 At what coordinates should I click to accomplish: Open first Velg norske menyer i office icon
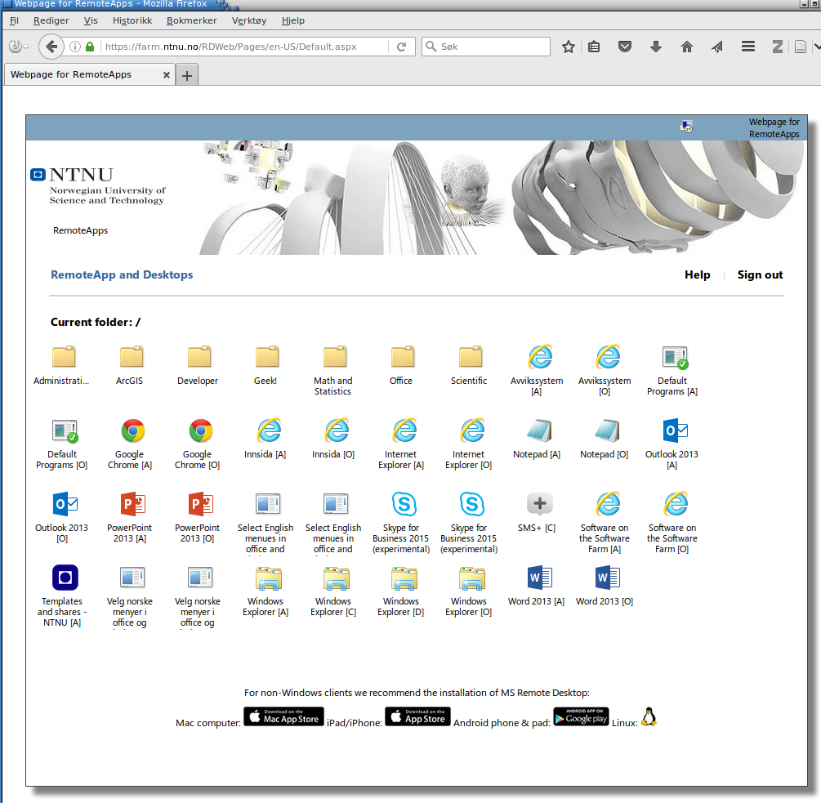pos(132,578)
